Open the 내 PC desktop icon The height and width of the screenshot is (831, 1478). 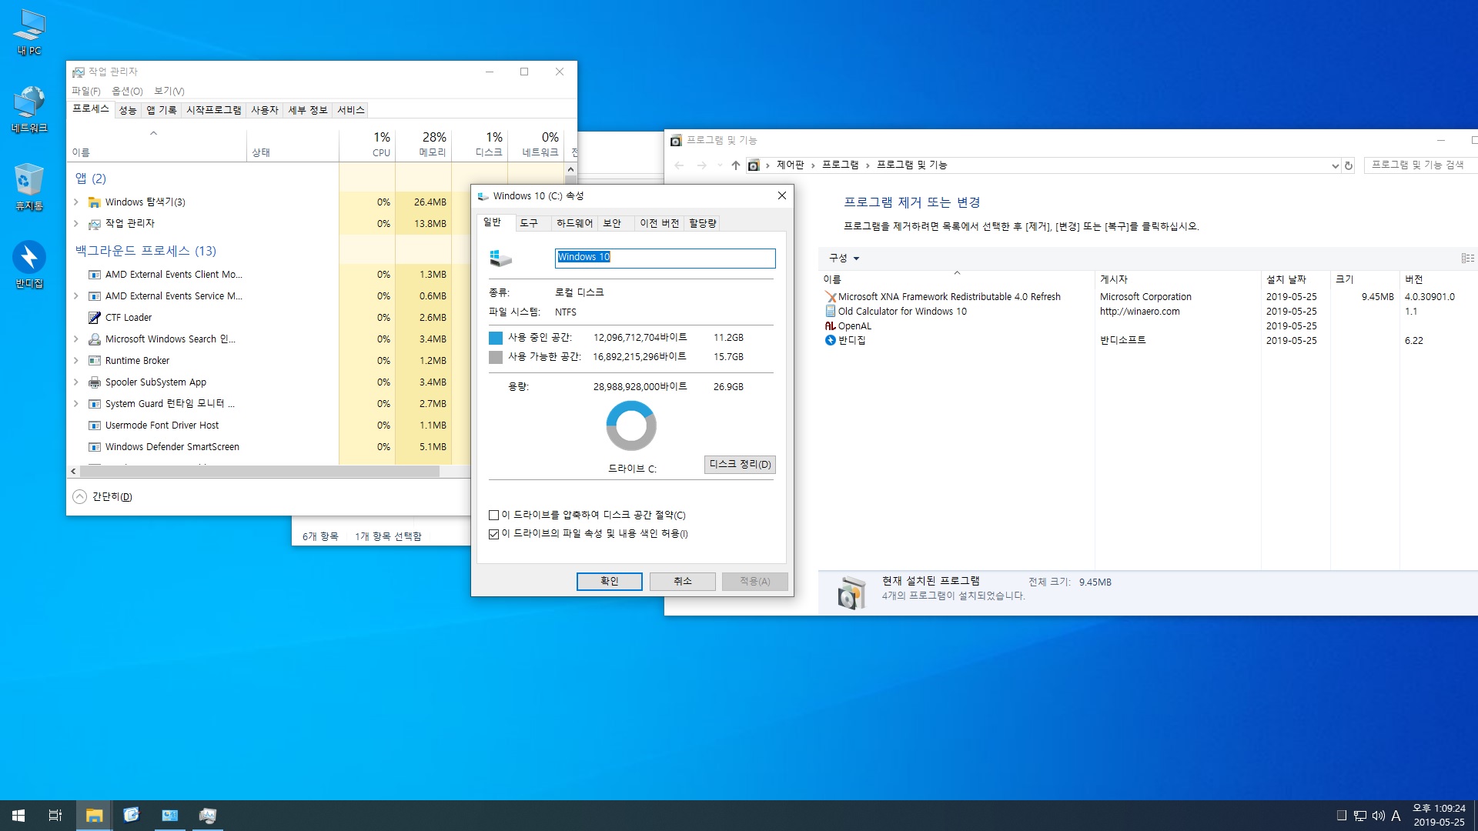tap(29, 33)
